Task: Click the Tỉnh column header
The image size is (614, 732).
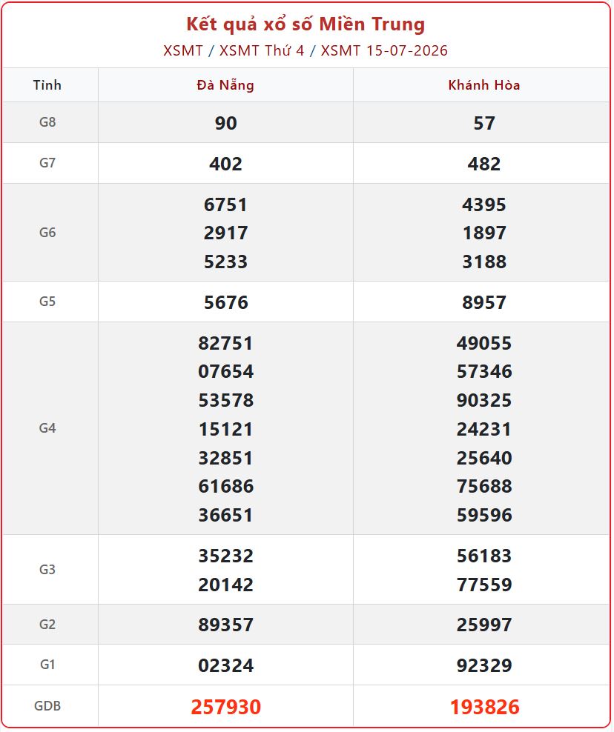Action: 47,85
